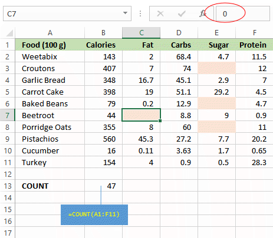Select the 'Weetabix' cell
Image resolution: width=273 pixels, height=238 pixels.
pyautogui.click(x=50, y=56)
